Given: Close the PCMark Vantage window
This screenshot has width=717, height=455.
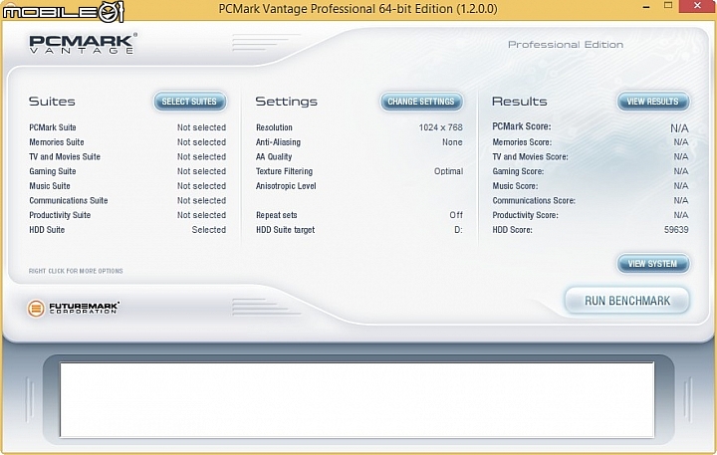Looking at the screenshot, I should pyautogui.click(x=697, y=6).
